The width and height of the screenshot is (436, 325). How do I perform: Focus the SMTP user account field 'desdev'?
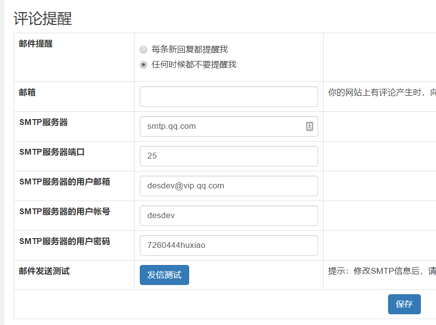[228, 216]
